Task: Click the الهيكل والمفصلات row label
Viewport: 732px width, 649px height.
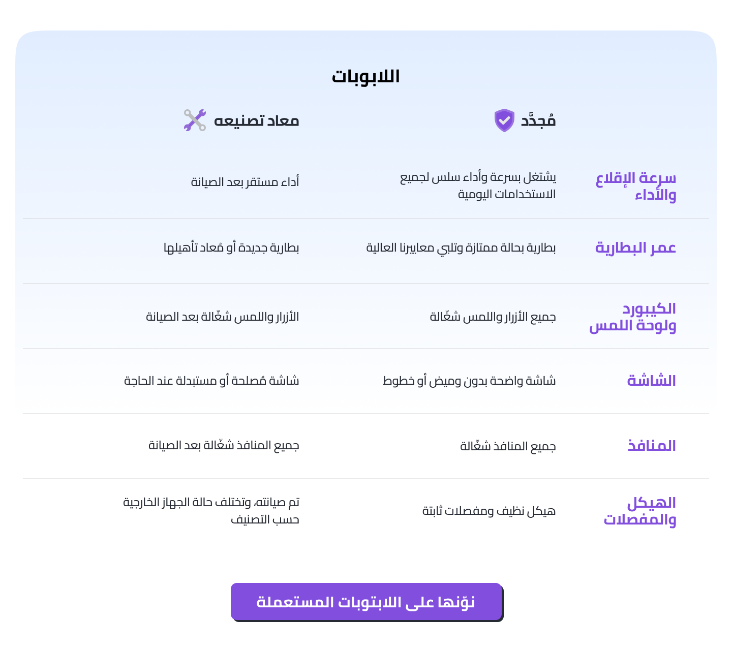Action: 640,511
